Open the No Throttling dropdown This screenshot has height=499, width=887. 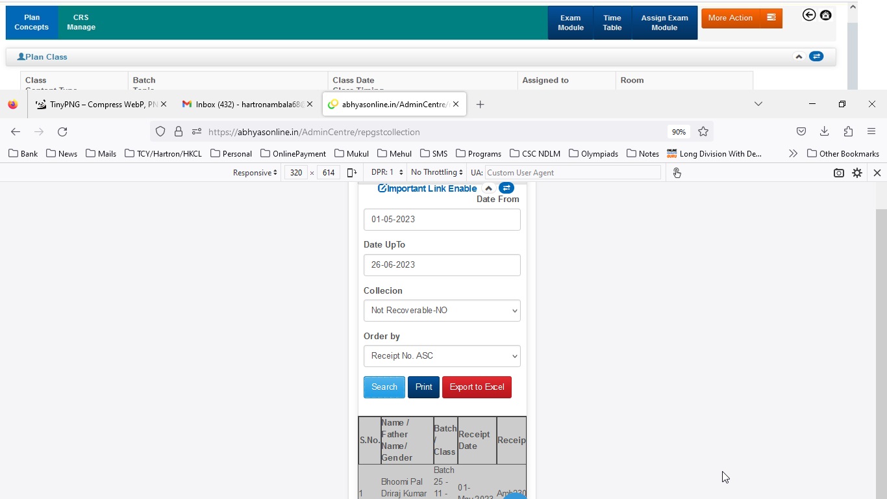436,173
